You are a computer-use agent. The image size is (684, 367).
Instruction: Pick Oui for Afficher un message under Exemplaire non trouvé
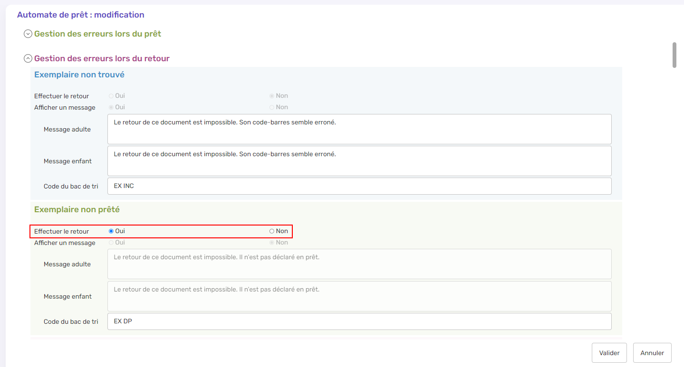click(x=111, y=107)
